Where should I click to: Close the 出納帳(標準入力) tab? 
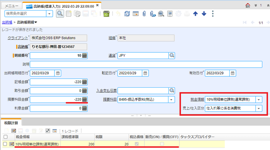[97, 5]
